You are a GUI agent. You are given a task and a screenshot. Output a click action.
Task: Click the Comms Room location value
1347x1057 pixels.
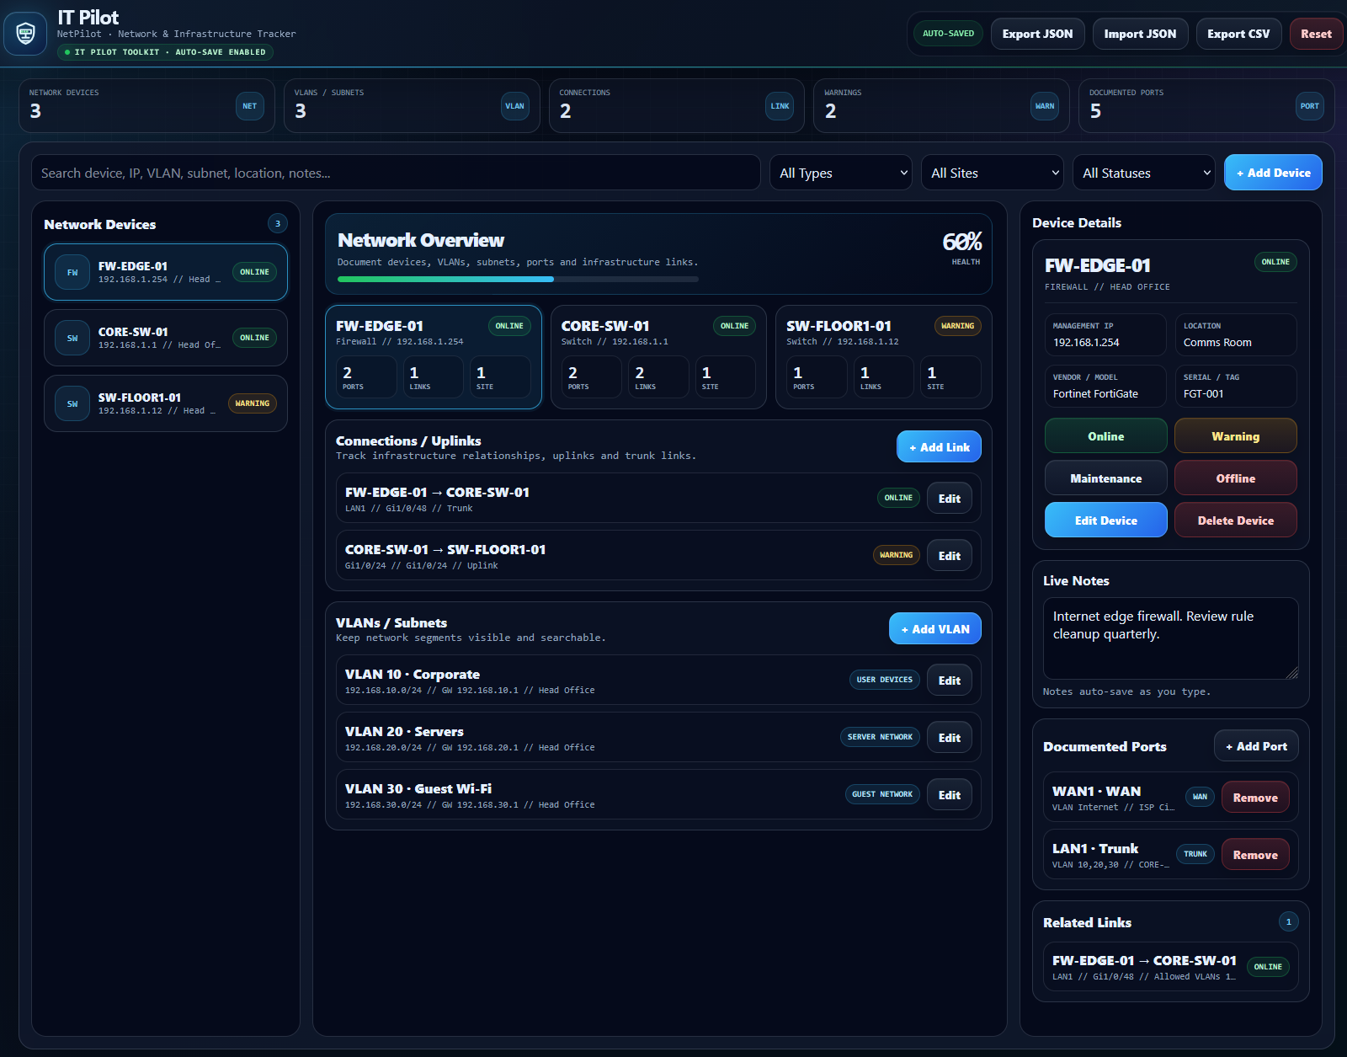(1217, 342)
